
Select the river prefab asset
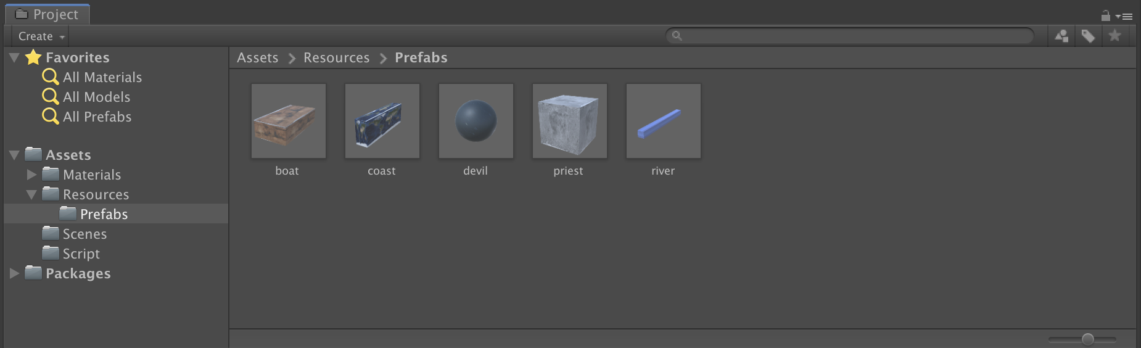pyautogui.click(x=664, y=121)
